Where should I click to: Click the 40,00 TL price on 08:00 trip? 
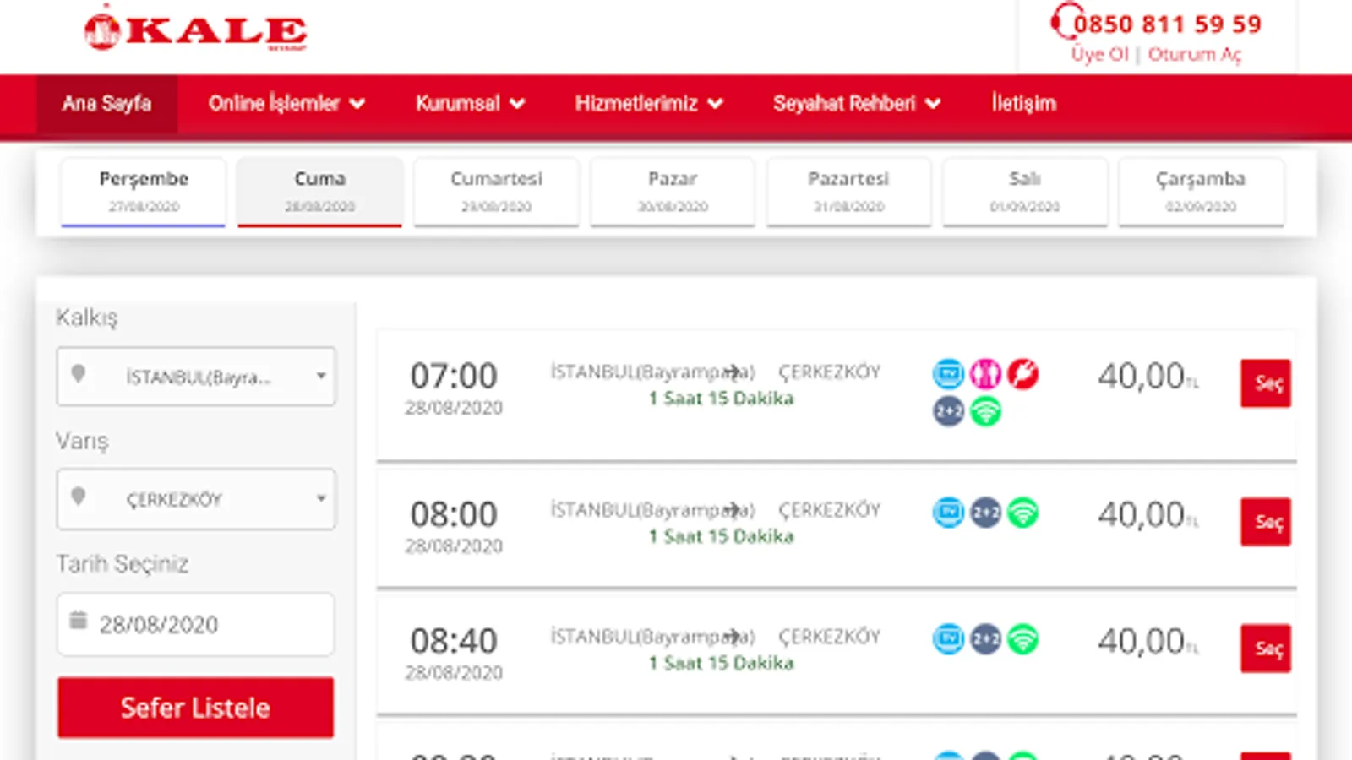tap(1148, 514)
